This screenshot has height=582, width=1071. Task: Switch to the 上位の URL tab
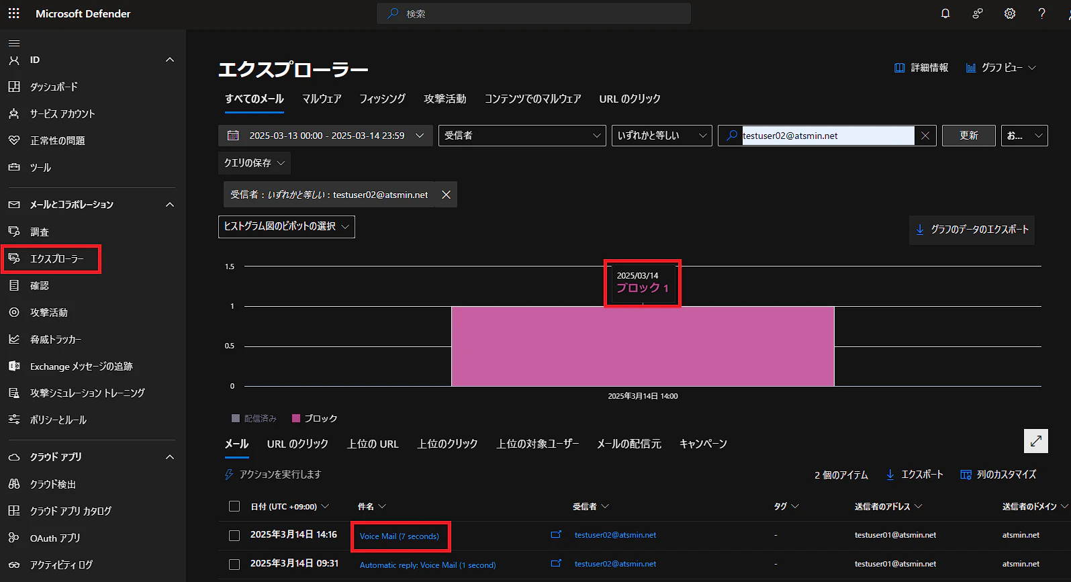coord(373,444)
